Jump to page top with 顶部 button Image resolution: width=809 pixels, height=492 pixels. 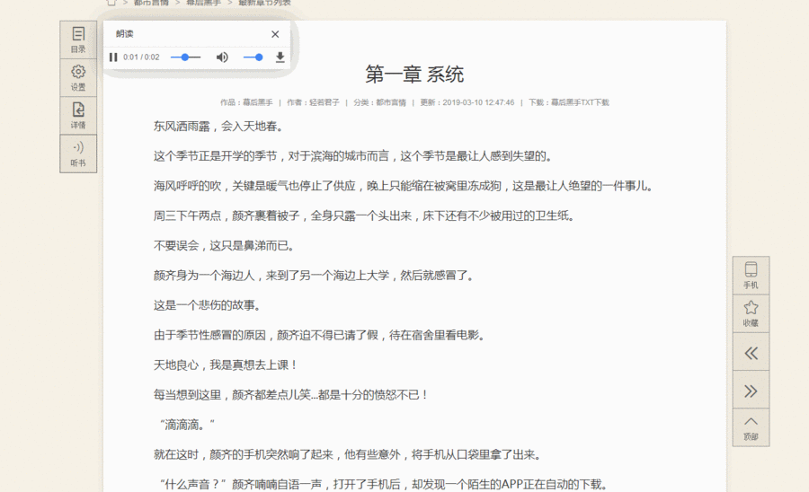(x=751, y=428)
